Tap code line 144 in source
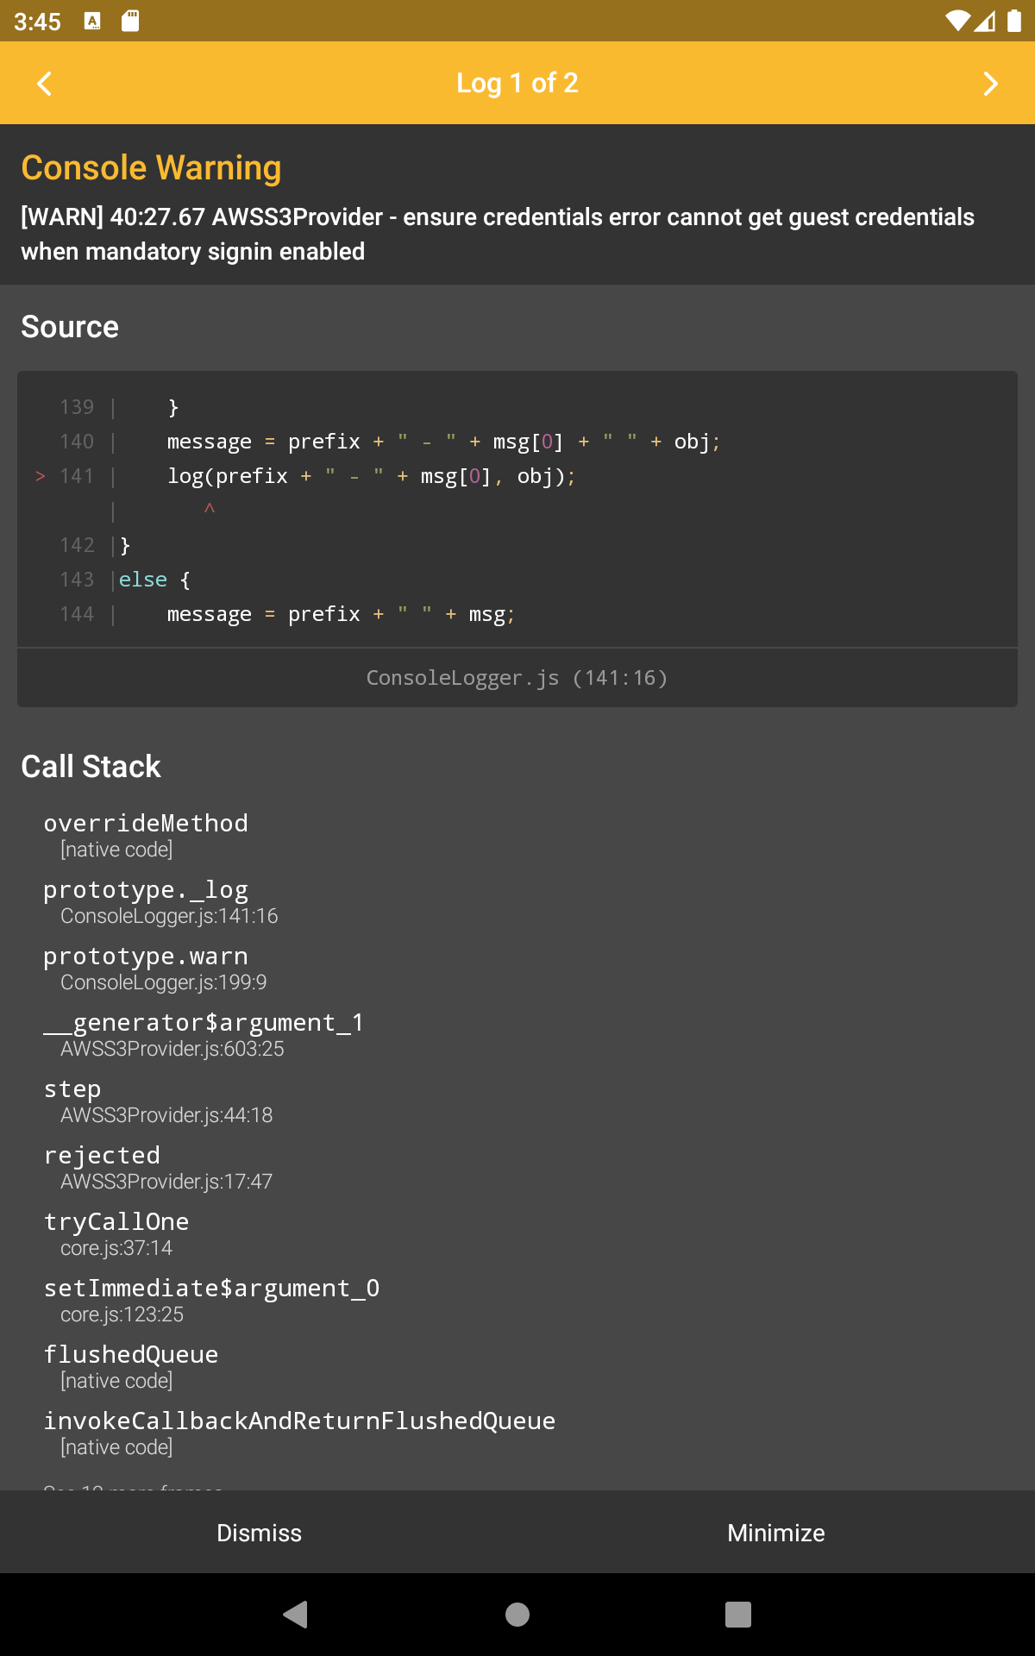 (x=341, y=614)
